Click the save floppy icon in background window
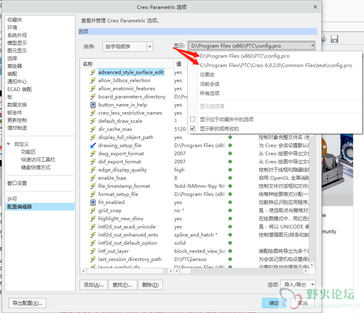Image resolution: width=364 pixels, height=313 pixels. click(334, 39)
